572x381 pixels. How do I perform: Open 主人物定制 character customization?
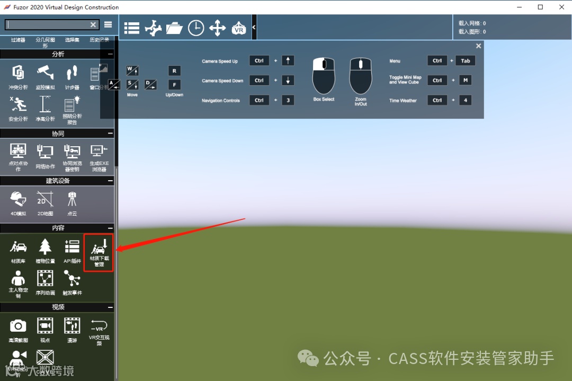tap(18, 284)
